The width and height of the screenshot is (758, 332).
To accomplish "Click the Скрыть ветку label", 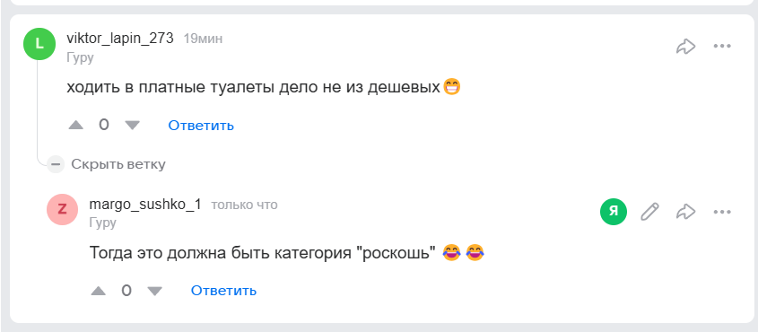I will click(118, 164).
